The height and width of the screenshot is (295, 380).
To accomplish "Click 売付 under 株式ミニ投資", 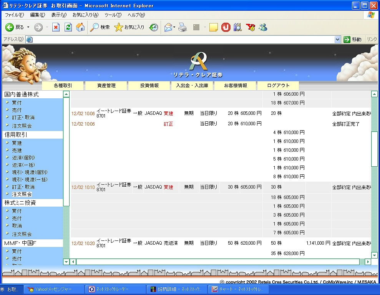I will point(17,219).
